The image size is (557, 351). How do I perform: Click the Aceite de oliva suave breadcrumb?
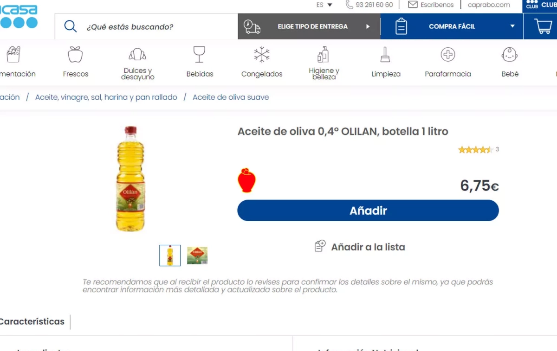click(231, 97)
